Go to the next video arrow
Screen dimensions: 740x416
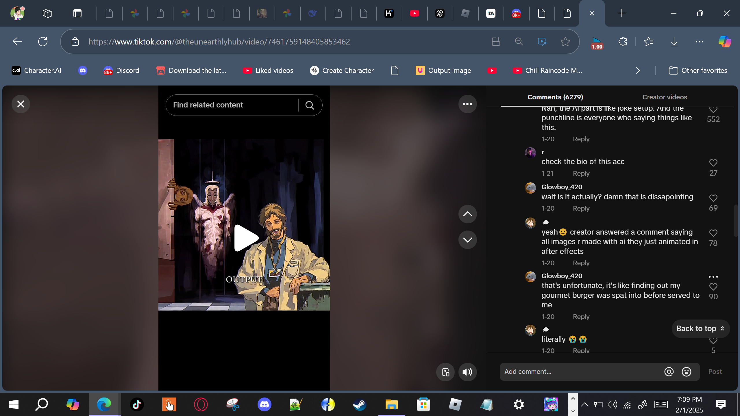pos(467,239)
